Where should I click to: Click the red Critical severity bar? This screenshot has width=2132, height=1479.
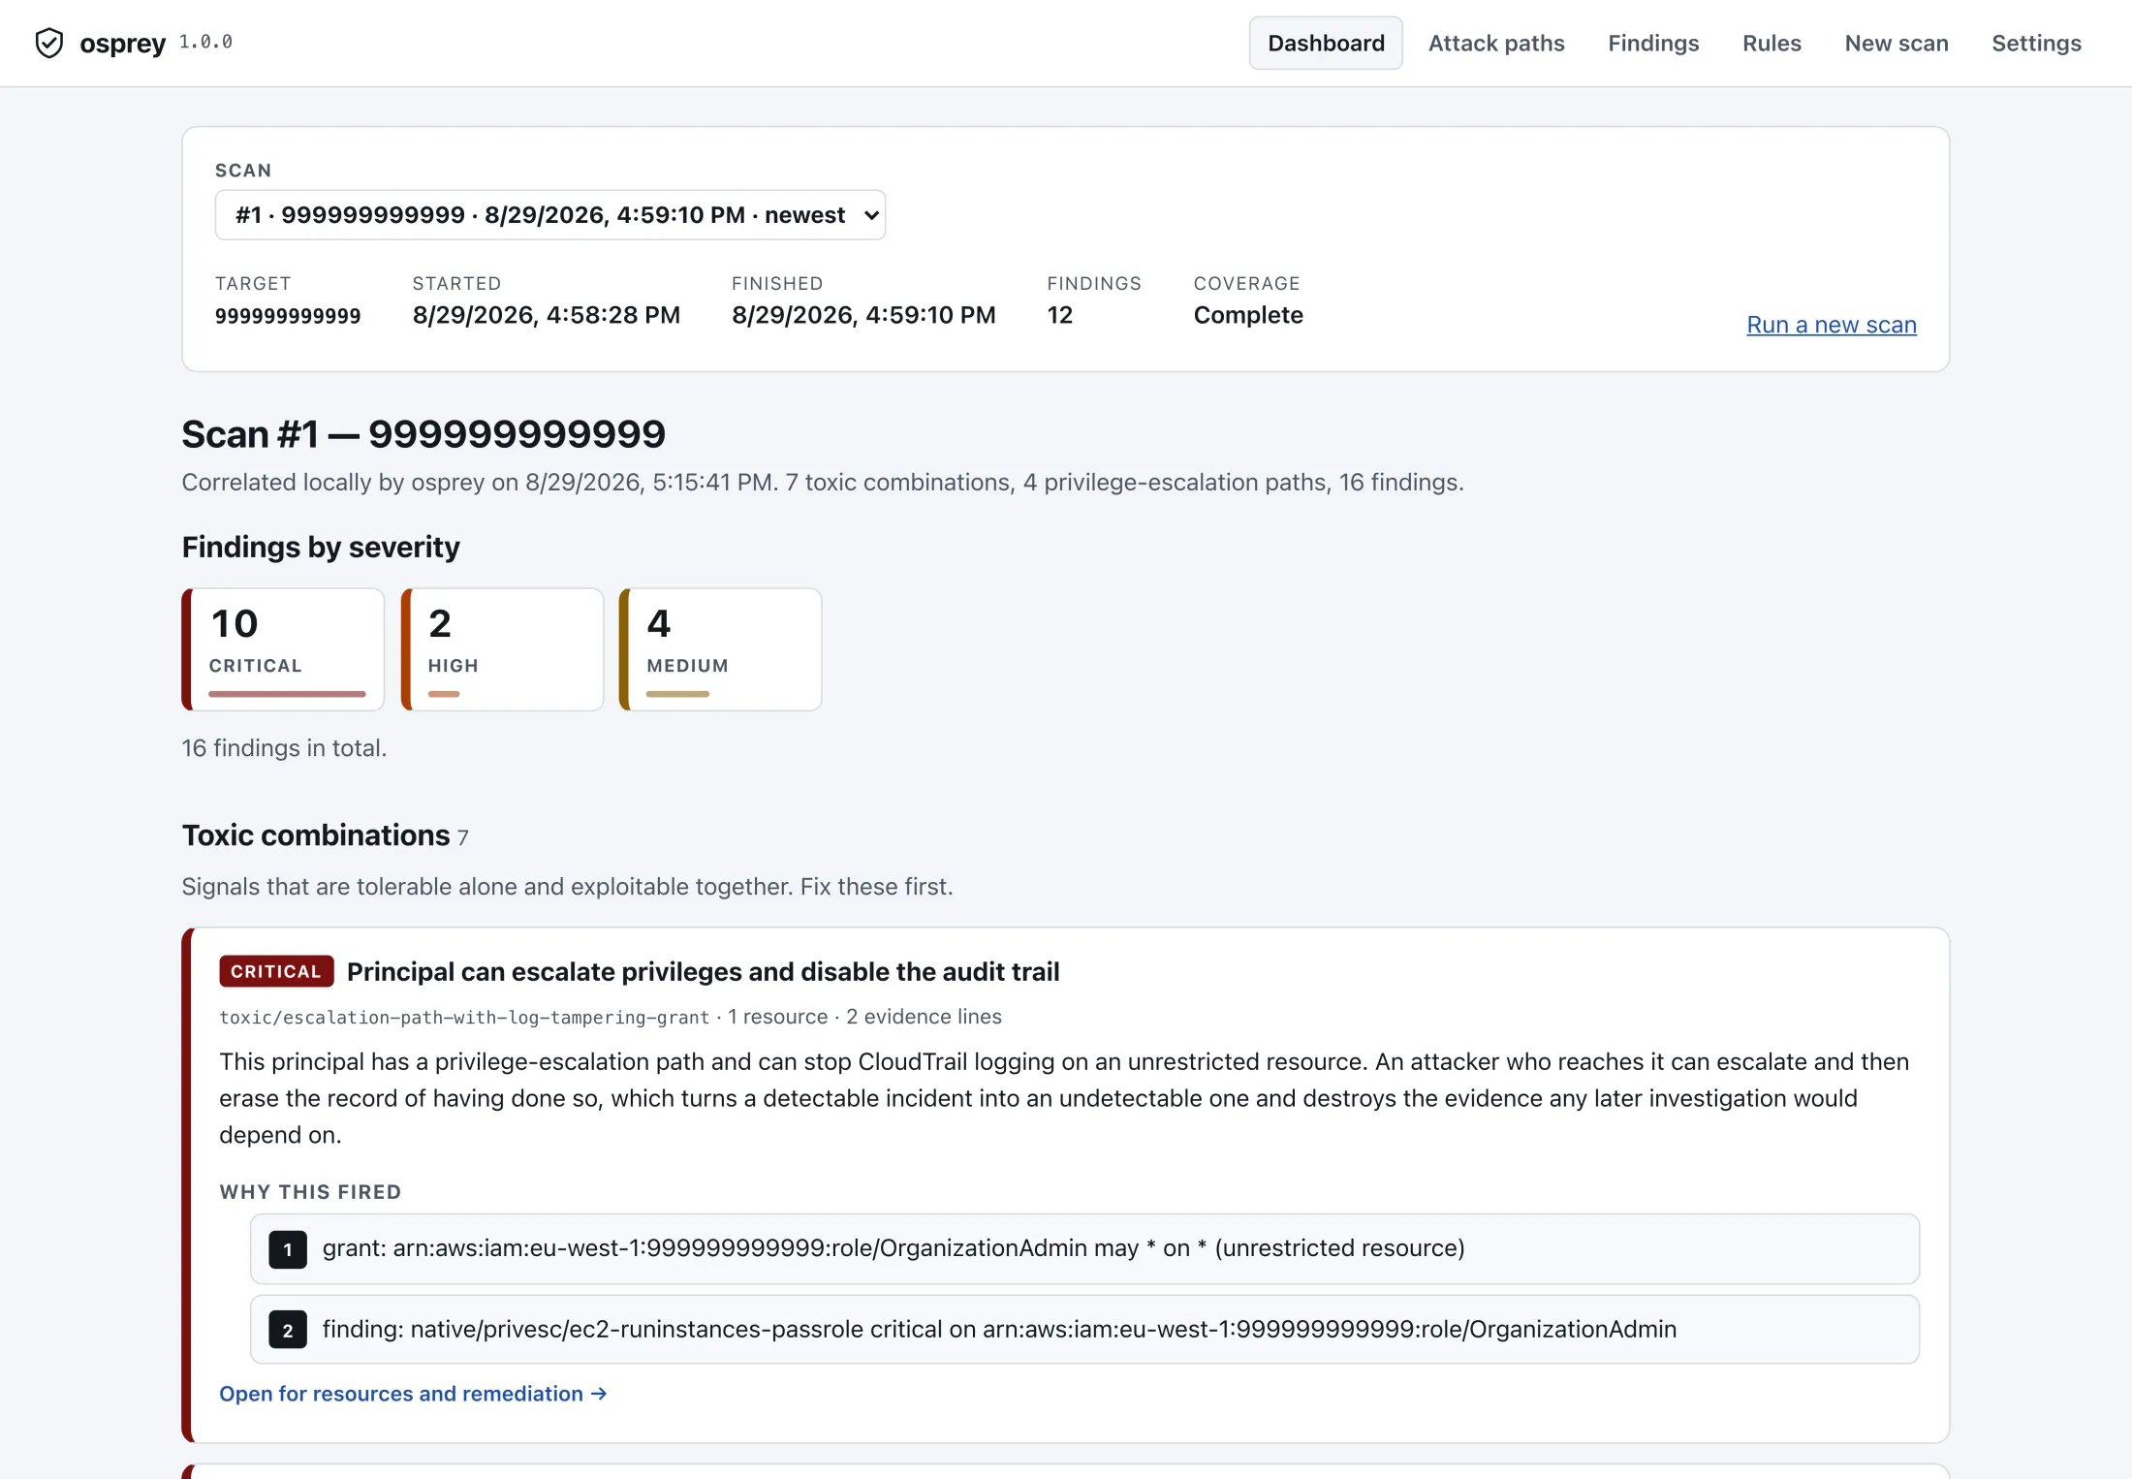pos(287,694)
